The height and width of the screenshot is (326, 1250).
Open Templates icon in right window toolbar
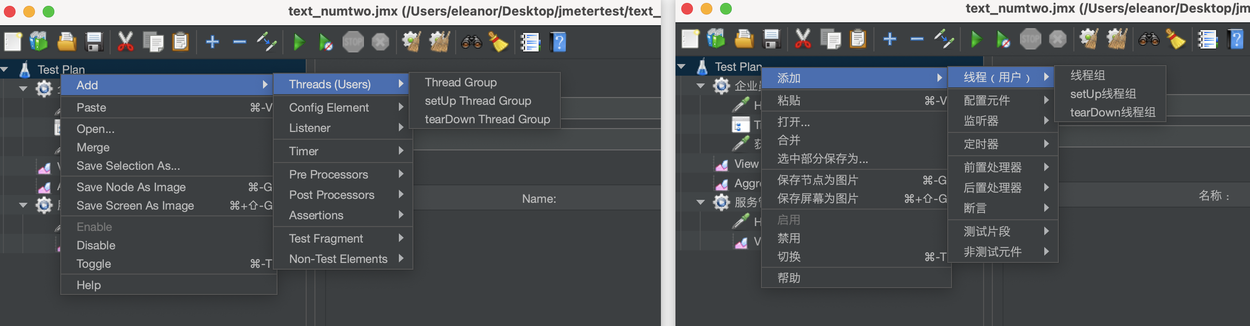click(x=716, y=39)
